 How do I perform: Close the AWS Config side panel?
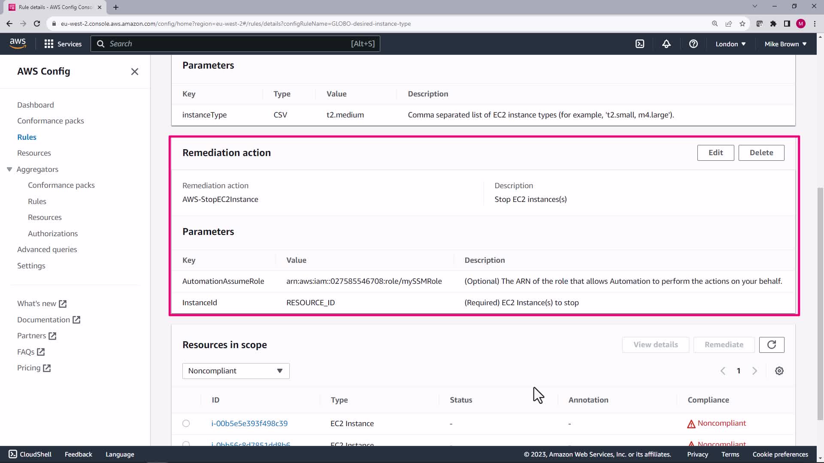tap(135, 72)
